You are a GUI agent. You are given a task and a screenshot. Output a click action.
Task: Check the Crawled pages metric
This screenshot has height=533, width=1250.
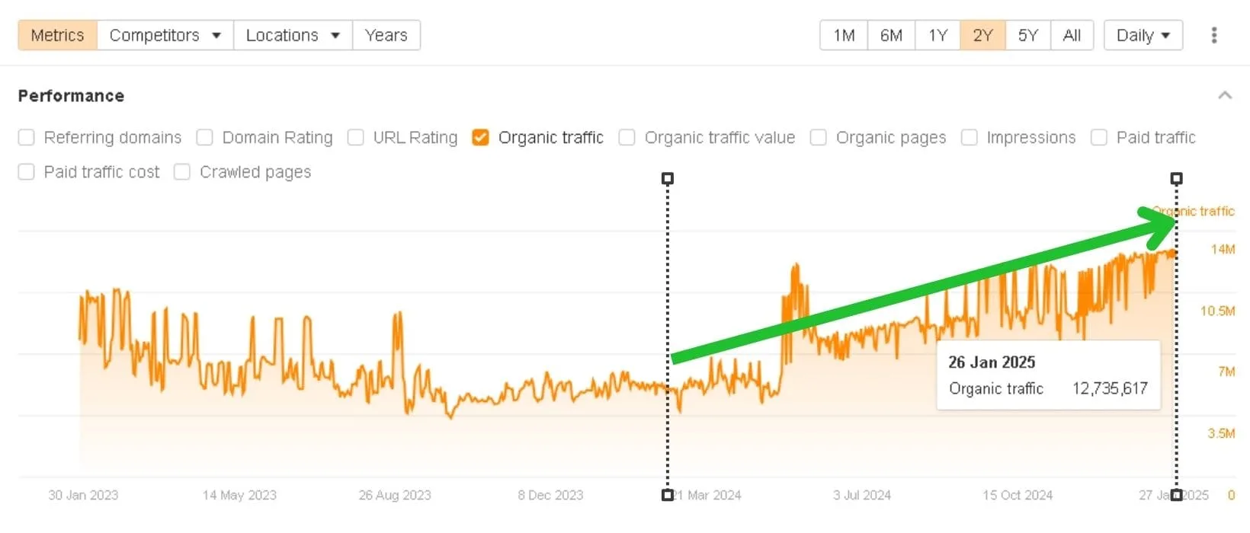point(182,172)
